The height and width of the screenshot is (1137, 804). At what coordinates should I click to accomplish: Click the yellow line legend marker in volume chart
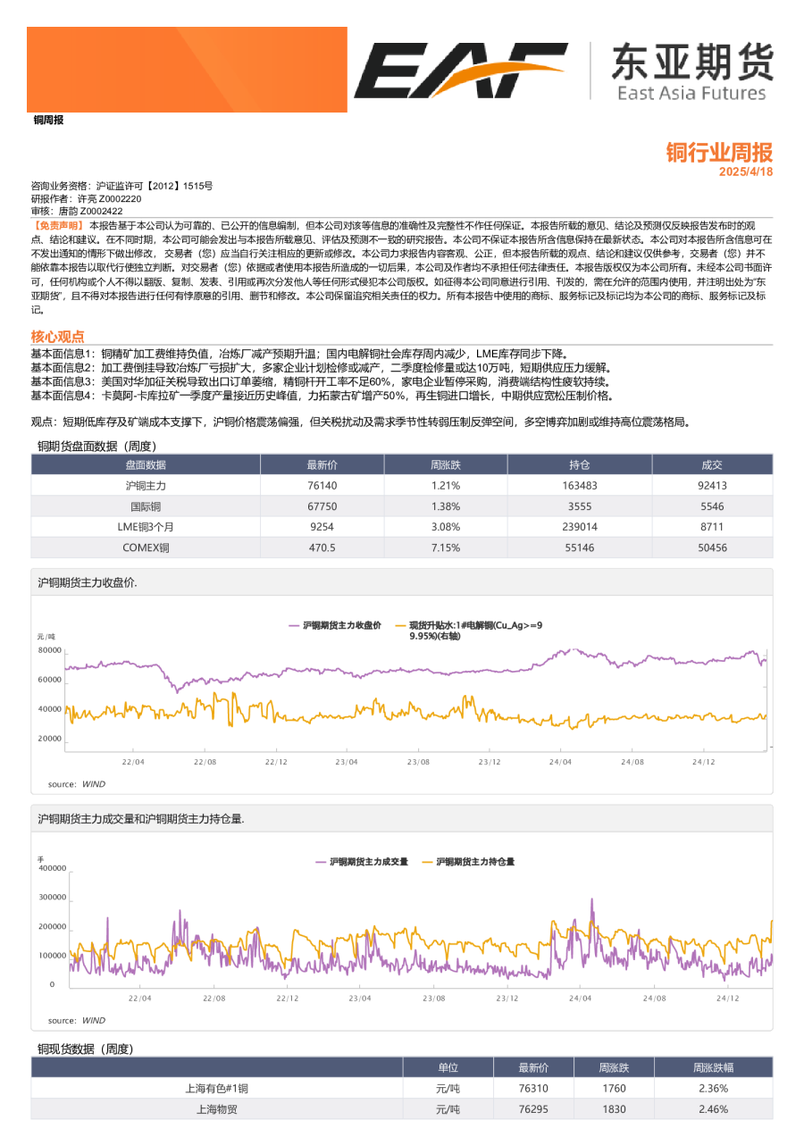429,860
